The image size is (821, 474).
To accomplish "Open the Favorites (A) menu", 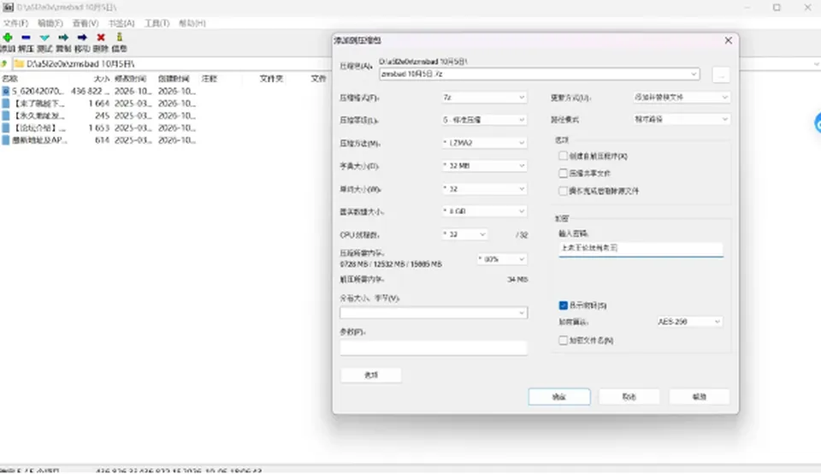I will tap(121, 24).
